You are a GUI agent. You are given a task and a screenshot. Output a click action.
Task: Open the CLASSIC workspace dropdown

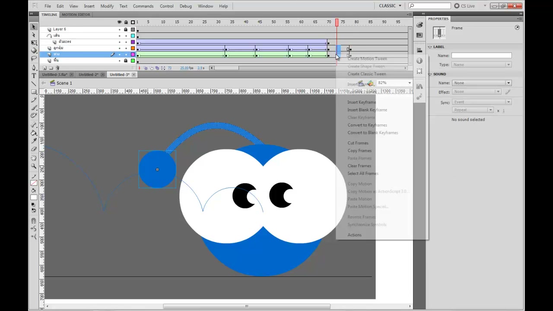point(390,6)
